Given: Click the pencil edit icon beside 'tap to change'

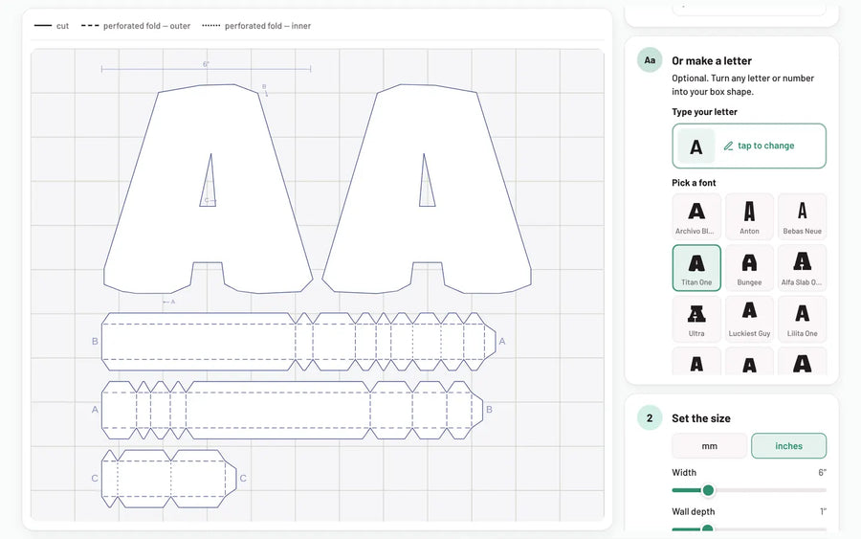Looking at the screenshot, I should pos(728,146).
